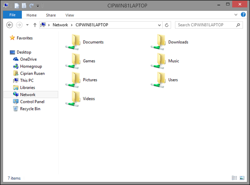Viewport: 250px width, 185px height.
Task: Open Customize Quick Access Toolbar dropdown
Action: (x=38, y=6)
